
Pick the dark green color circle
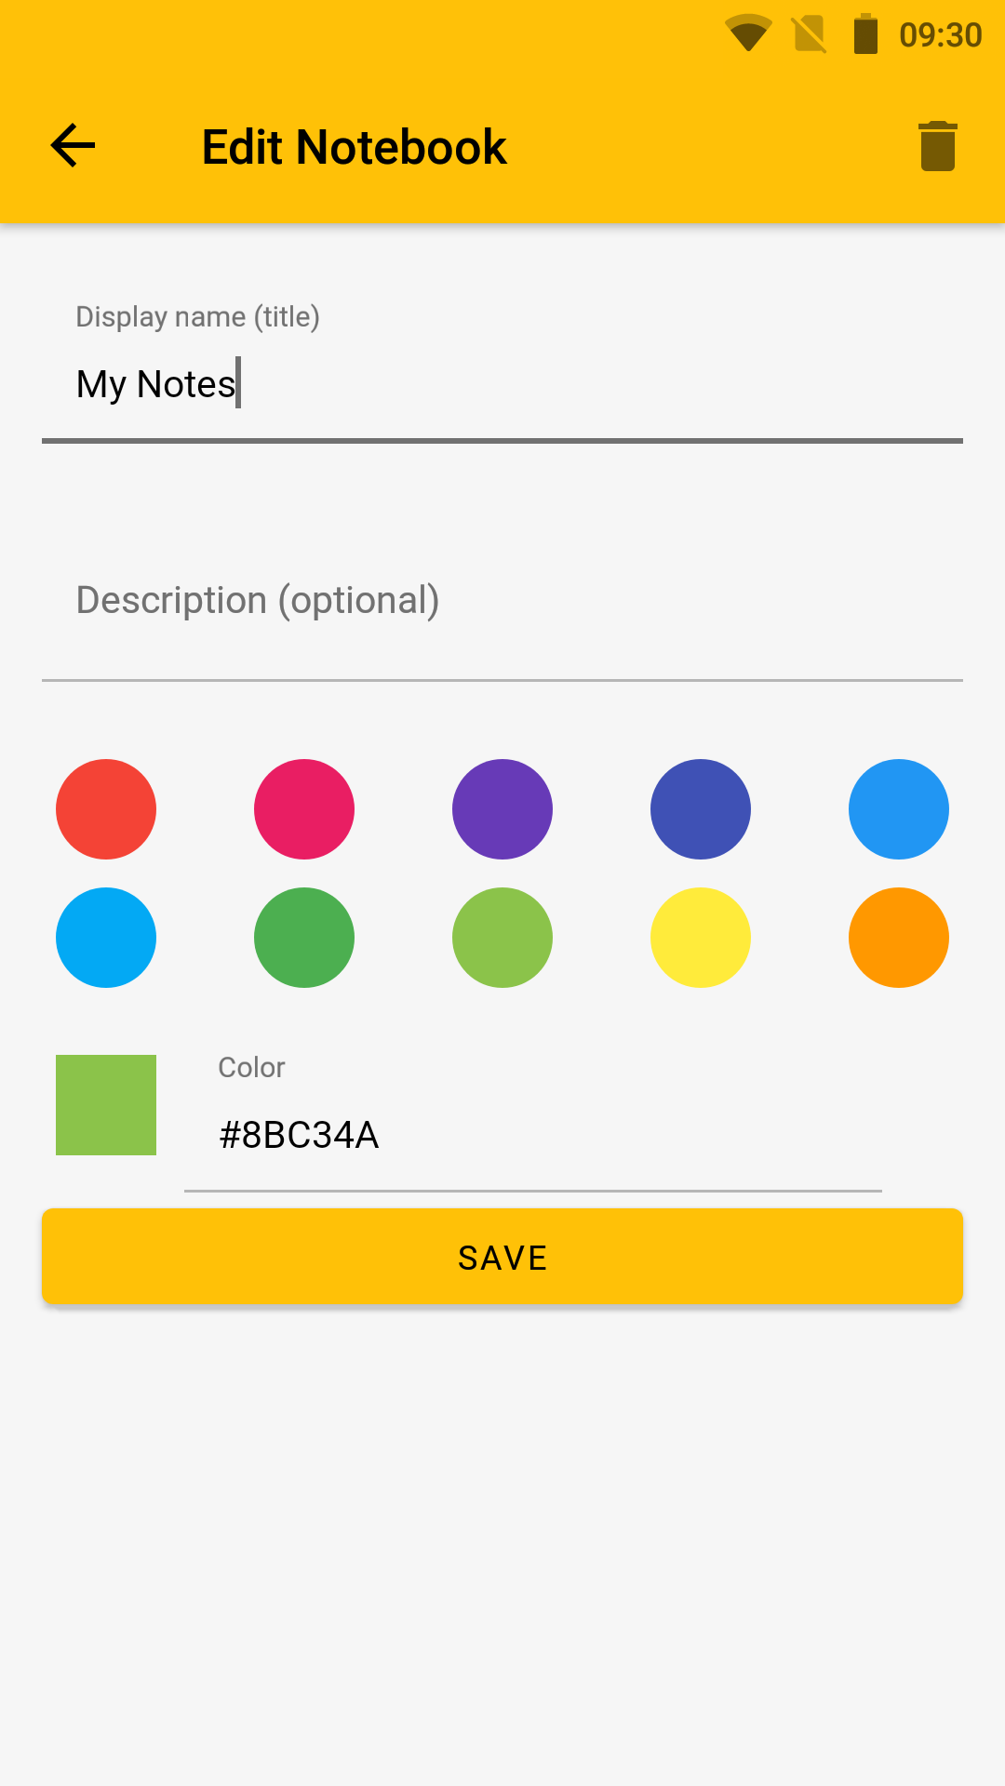click(304, 938)
